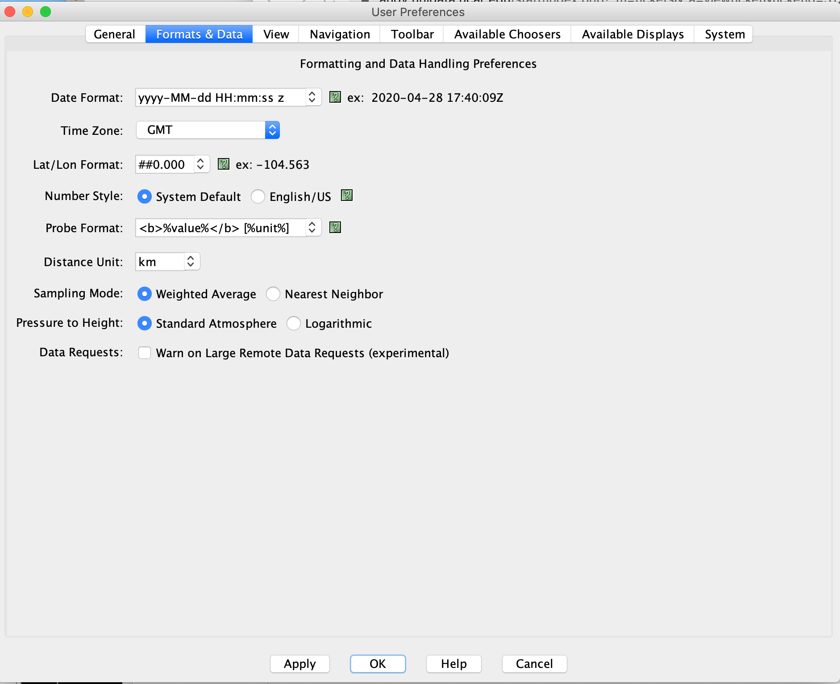The height and width of the screenshot is (684, 840).
Task: Open the GMT Time Zone dropdown
Action: click(272, 130)
